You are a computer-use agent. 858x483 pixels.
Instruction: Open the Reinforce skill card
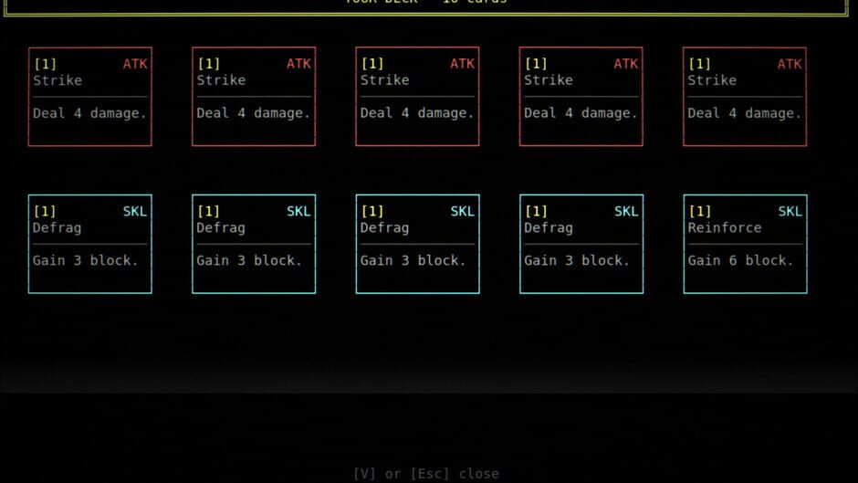(744, 244)
